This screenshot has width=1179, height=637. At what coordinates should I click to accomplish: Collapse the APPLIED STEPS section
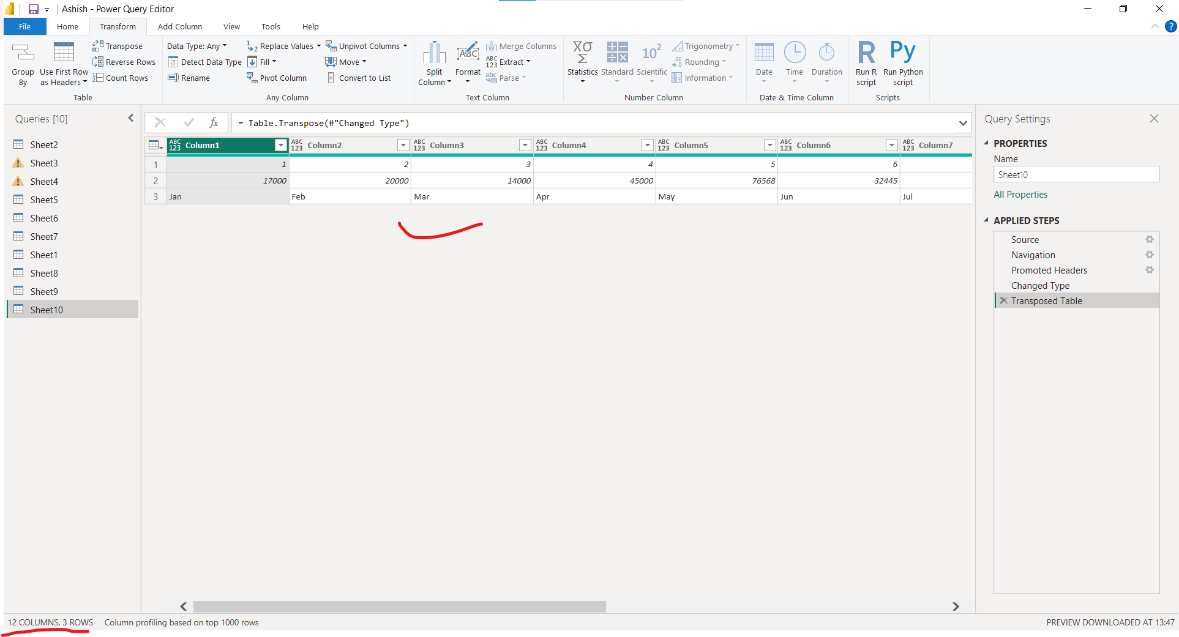pos(986,220)
